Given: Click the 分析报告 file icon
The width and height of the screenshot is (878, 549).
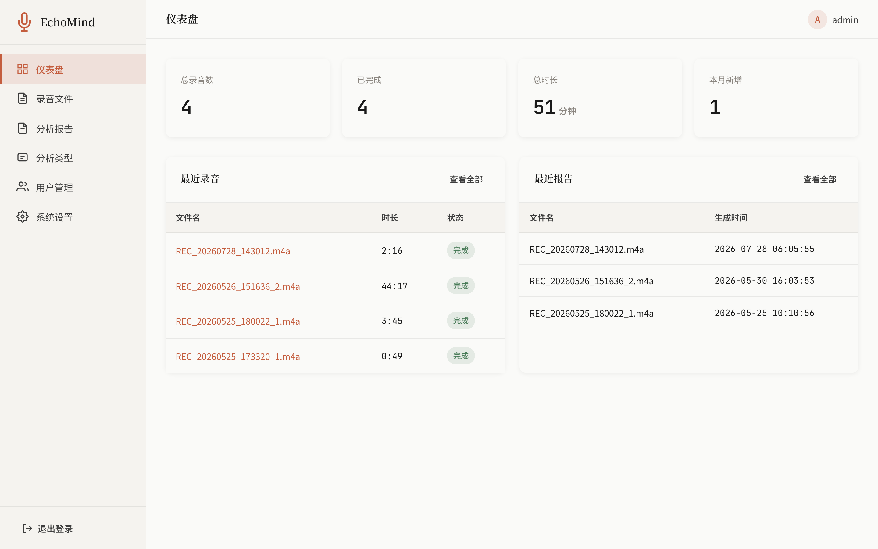Looking at the screenshot, I should (23, 128).
